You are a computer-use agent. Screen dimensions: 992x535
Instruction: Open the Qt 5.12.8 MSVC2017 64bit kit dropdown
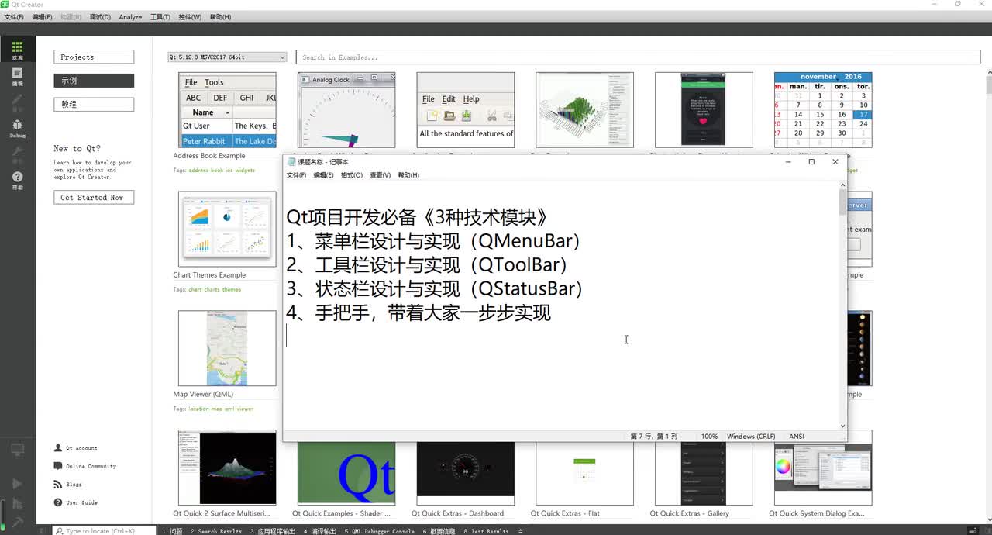tap(227, 57)
